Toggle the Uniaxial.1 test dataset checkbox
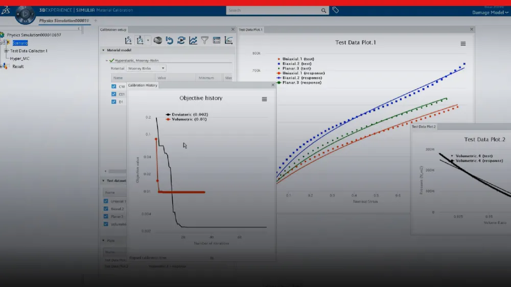511x287 pixels. coord(106,201)
